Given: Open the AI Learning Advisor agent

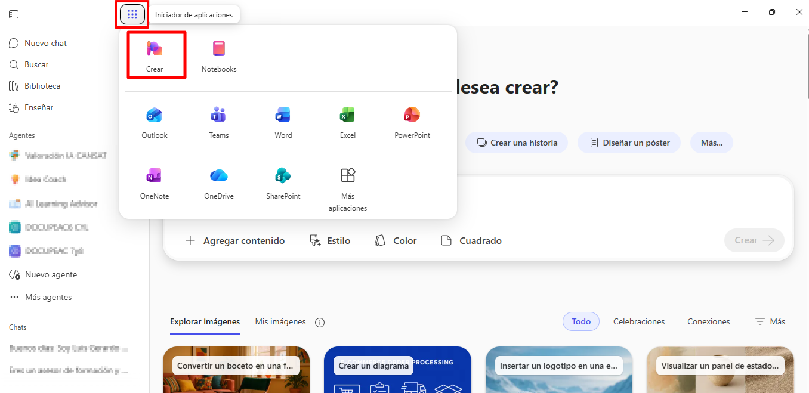Looking at the screenshot, I should tap(54, 203).
